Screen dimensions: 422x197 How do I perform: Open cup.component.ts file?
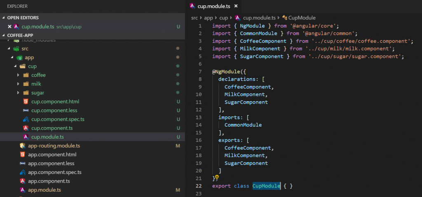[x=52, y=128]
